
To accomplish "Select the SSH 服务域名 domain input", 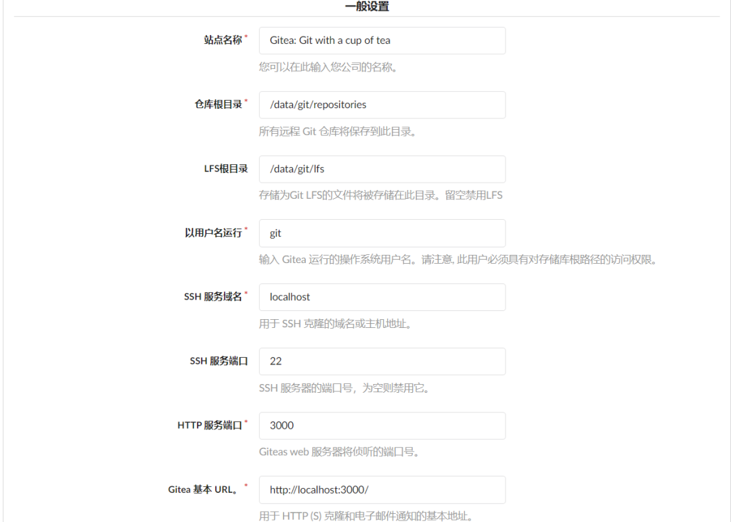I will [x=382, y=297].
